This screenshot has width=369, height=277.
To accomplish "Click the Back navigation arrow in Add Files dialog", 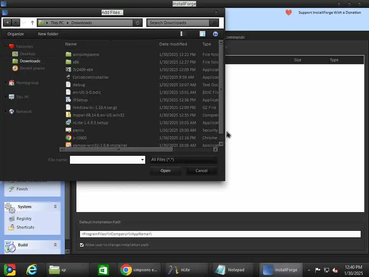I will pyautogui.click(x=7, y=23).
